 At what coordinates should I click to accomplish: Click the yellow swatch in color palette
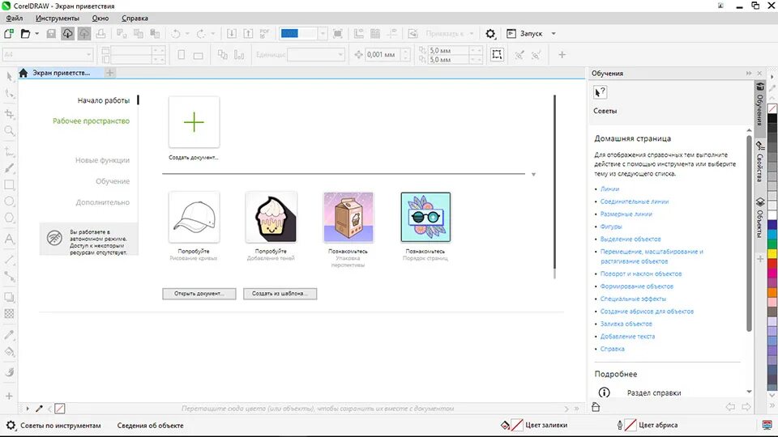(772, 253)
